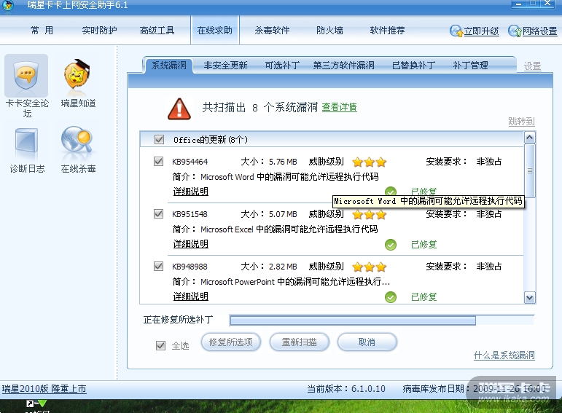Click the red warning triangle icon
The height and width of the screenshot is (413, 562).
[x=179, y=109]
